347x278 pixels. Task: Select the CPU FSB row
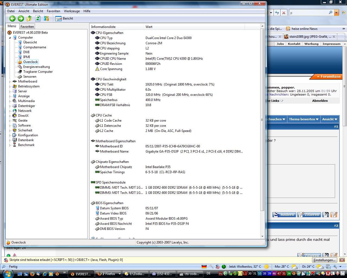coord(175,95)
